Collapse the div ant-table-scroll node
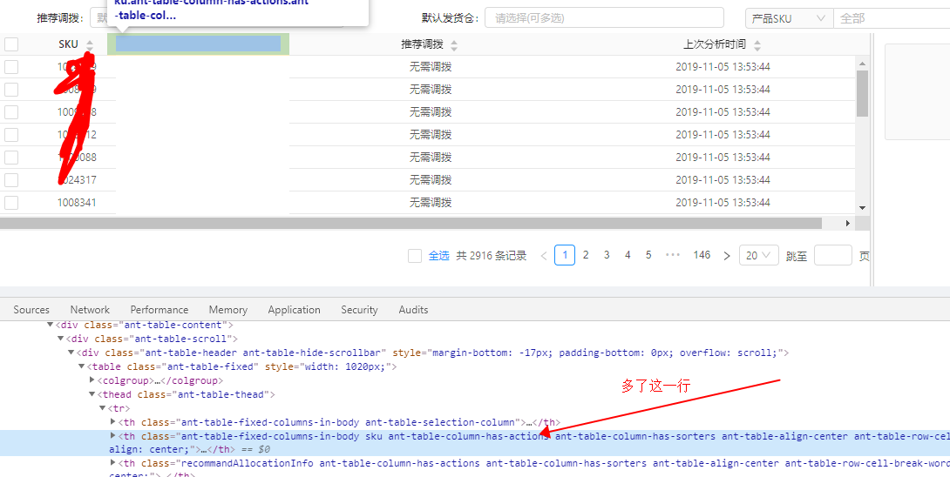The height and width of the screenshot is (477, 950). coord(61,339)
